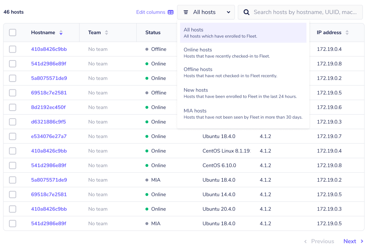Click the search magnifier icon

pyautogui.click(x=247, y=12)
